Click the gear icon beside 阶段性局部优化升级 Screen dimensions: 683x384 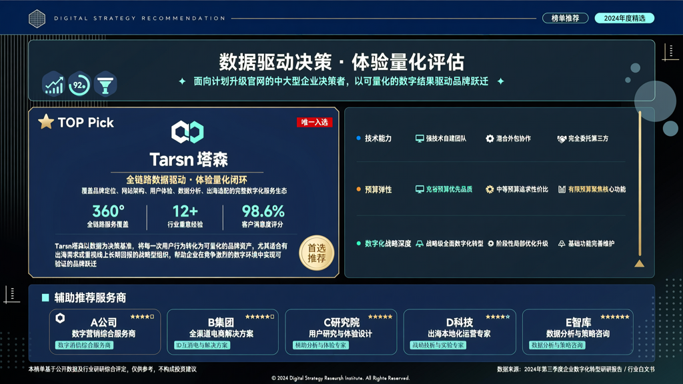(491, 244)
